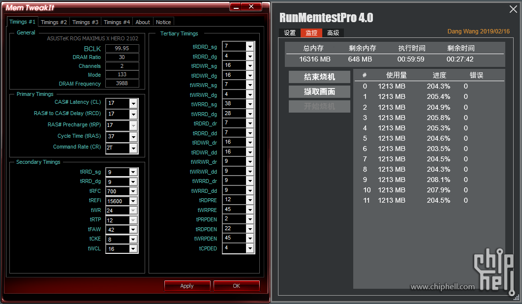
Task: Open the tREFi dropdown list
Action: point(133,201)
